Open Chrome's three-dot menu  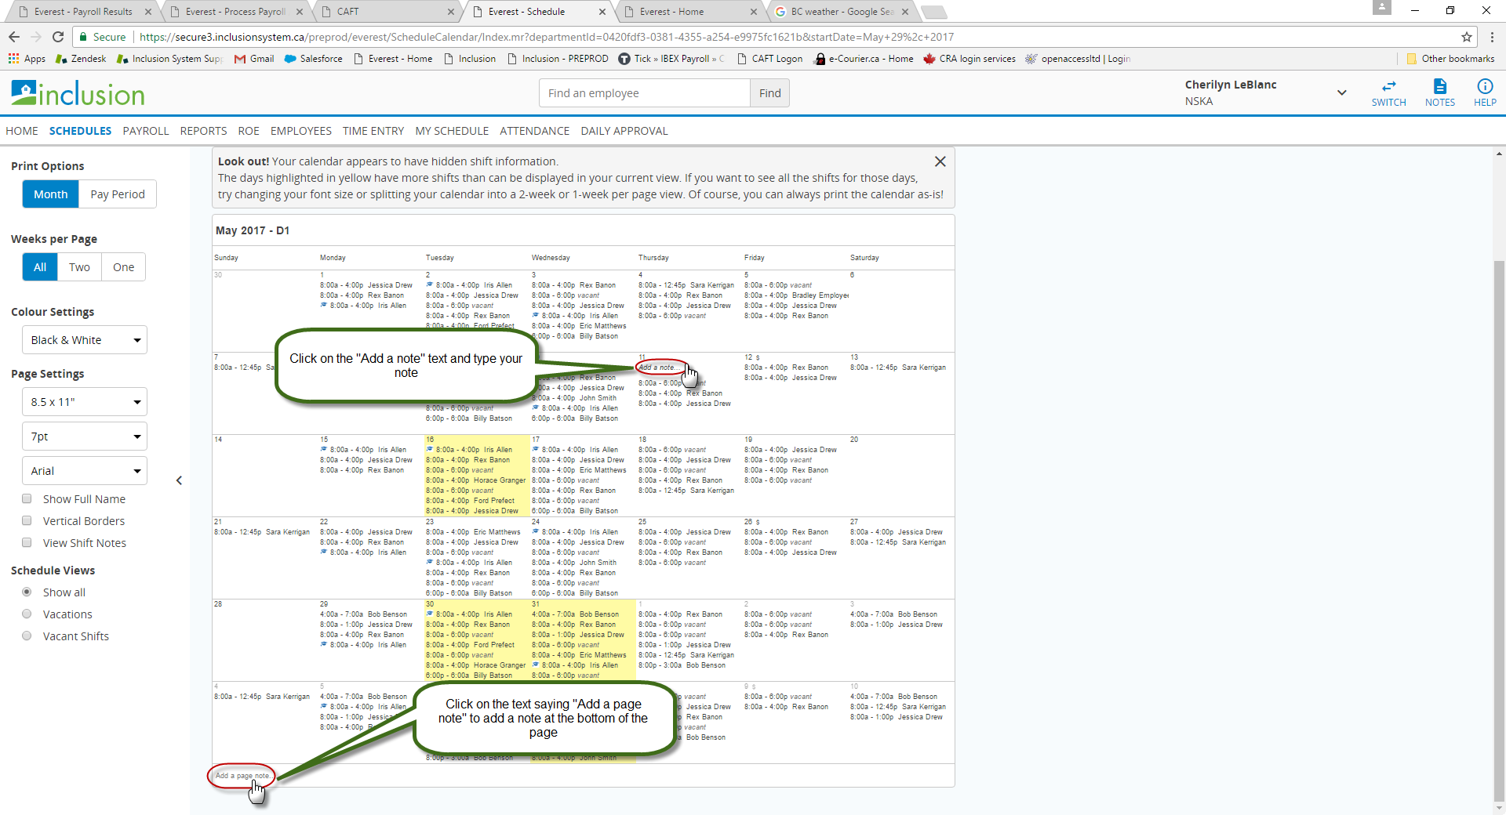(x=1491, y=37)
